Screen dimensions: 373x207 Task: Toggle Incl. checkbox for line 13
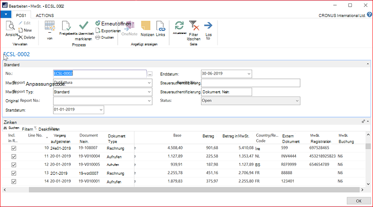click(14, 173)
